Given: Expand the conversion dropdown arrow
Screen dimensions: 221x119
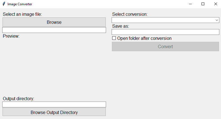Looking at the screenshot, I should (217, 20).
